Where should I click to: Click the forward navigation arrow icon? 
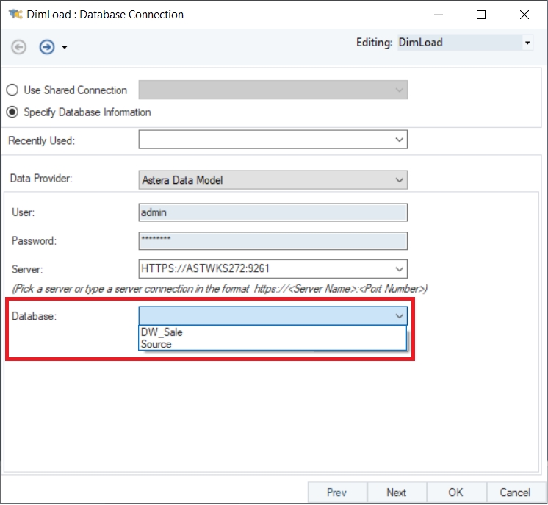click(x=47, y=47)
